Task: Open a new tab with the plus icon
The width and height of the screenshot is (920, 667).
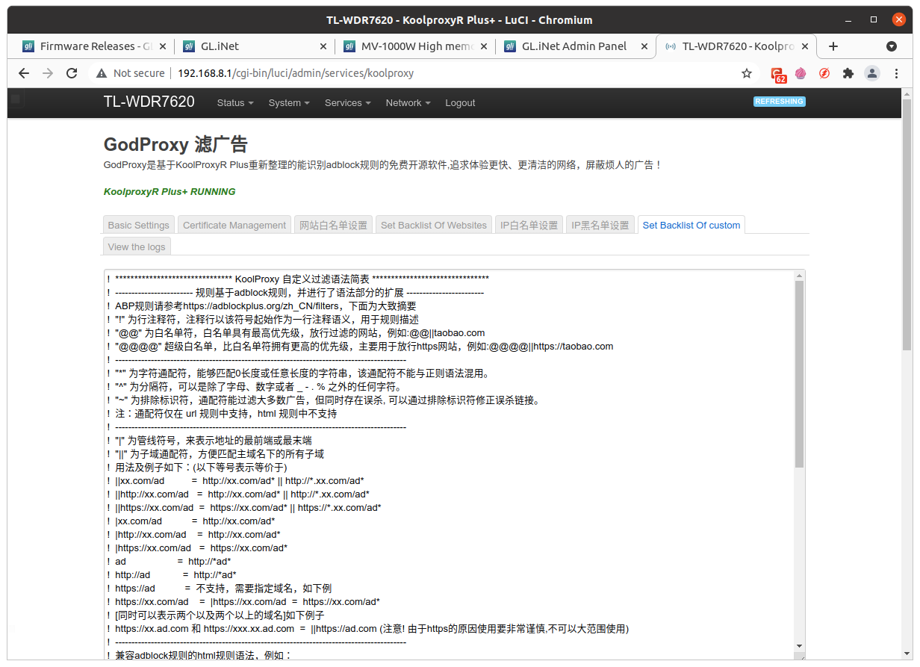Action: pyautogui.click(x=833, y=46)
